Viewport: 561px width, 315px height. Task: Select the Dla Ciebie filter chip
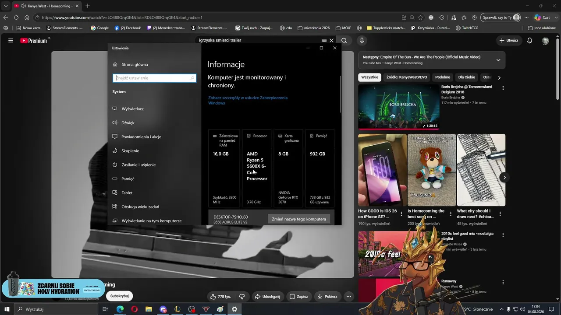[467, 77]
